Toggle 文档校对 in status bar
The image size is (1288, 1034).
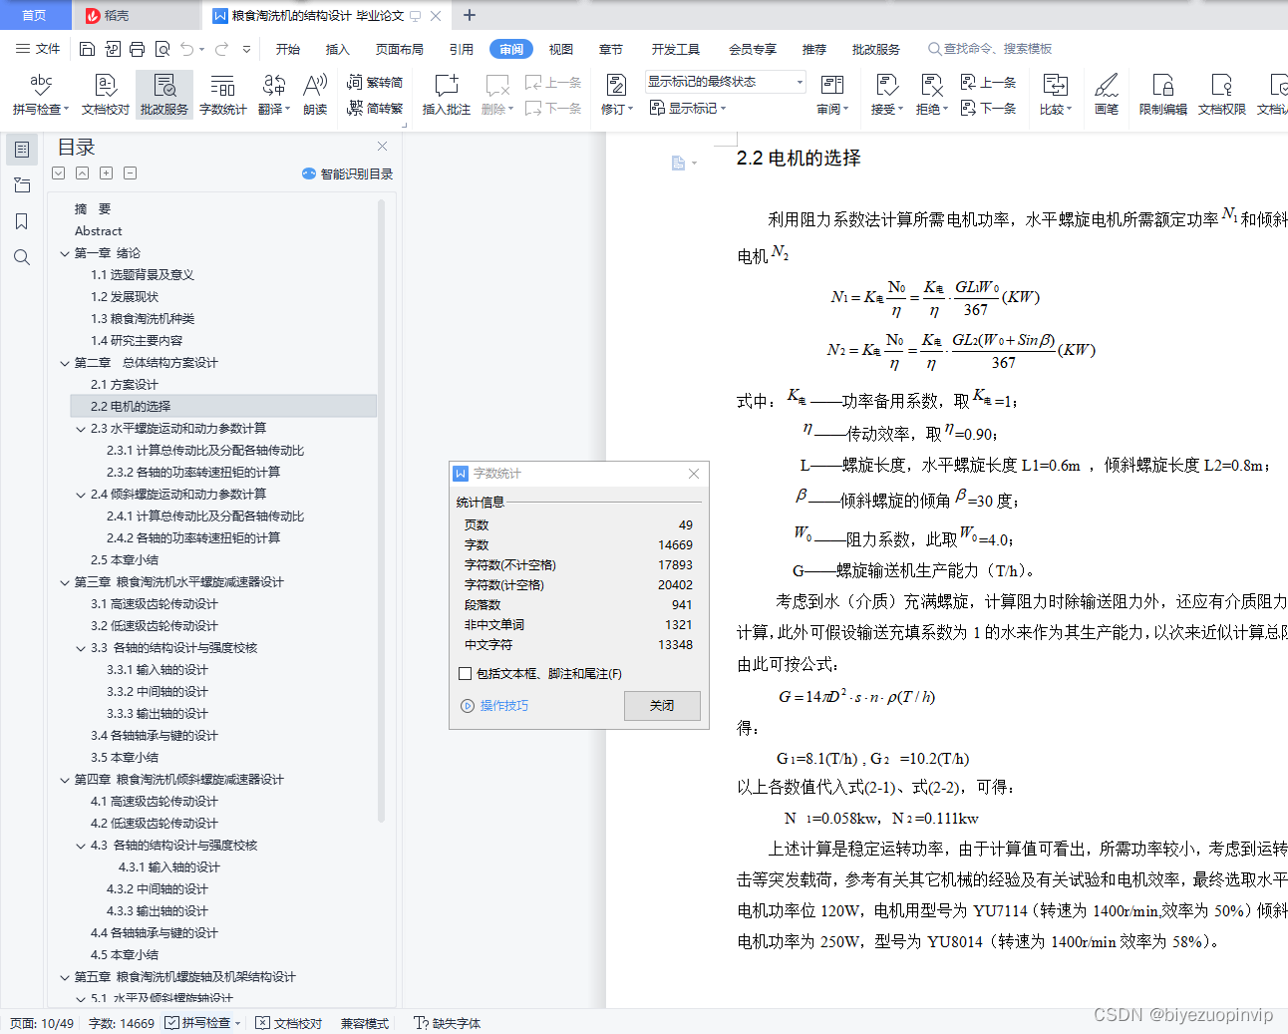click(289, 1023)
